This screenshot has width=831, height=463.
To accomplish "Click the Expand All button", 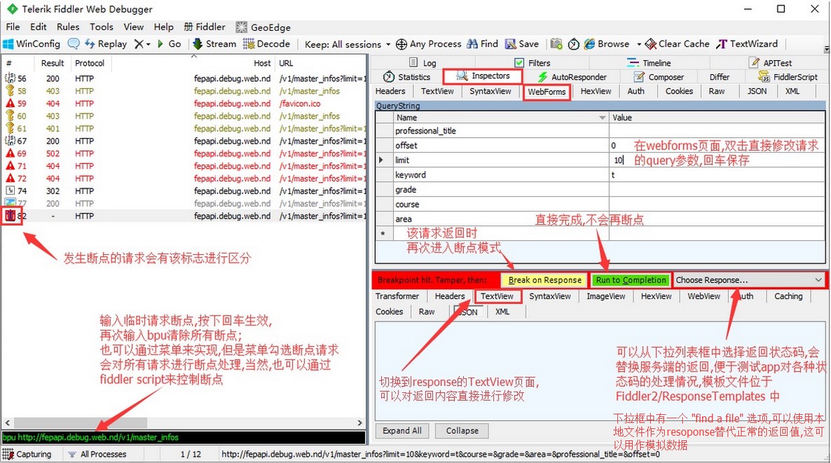I will [402, 431].
